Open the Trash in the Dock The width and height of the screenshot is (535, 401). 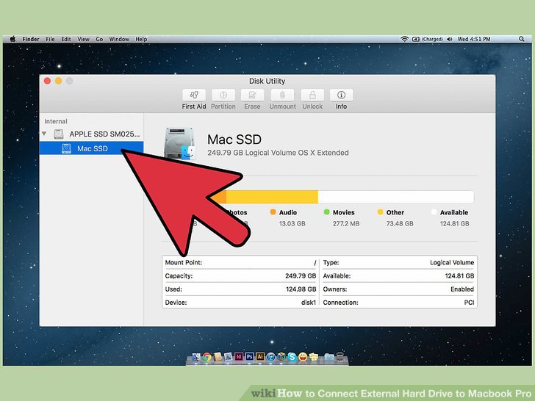coord(340,357)
